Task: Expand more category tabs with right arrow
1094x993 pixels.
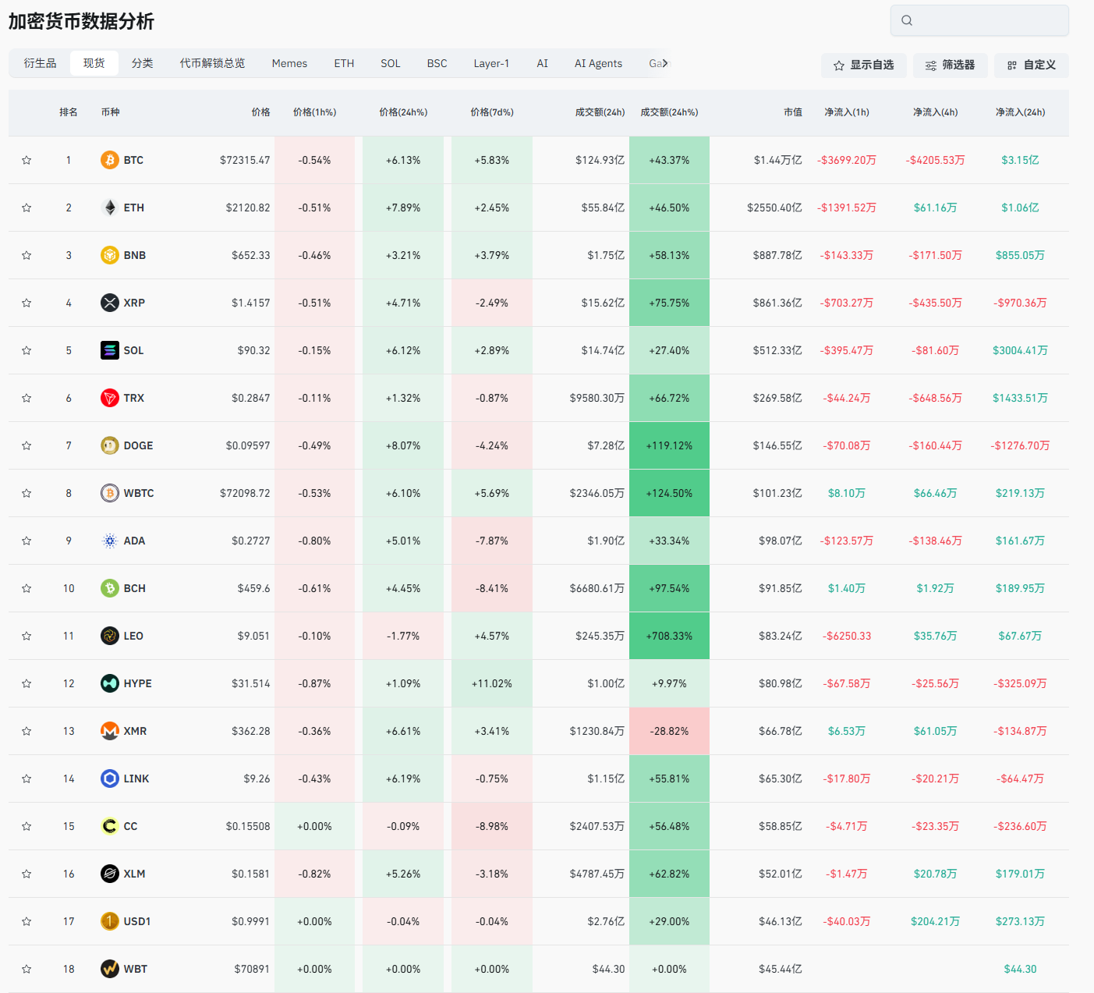Action: (665, 63)
